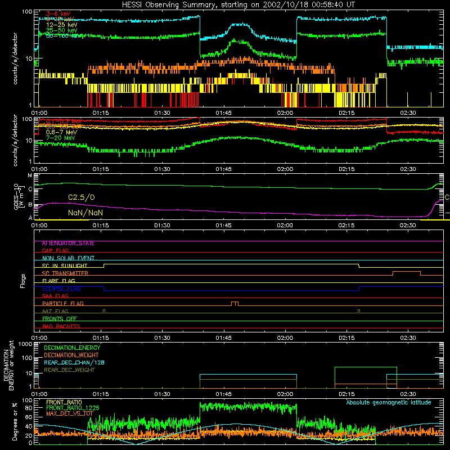This screenshot has width=450, height=450.
Task: Click the 01:30 tick below the top keV panel
Action: pos(162,113)
